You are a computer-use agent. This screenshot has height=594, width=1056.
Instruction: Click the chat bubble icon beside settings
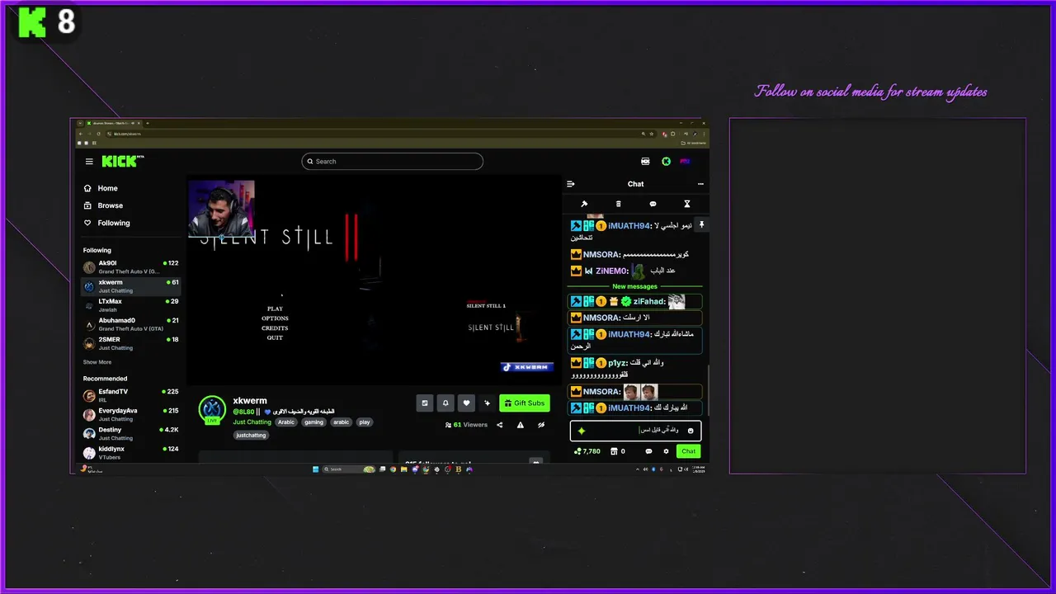tap(648, 451)
